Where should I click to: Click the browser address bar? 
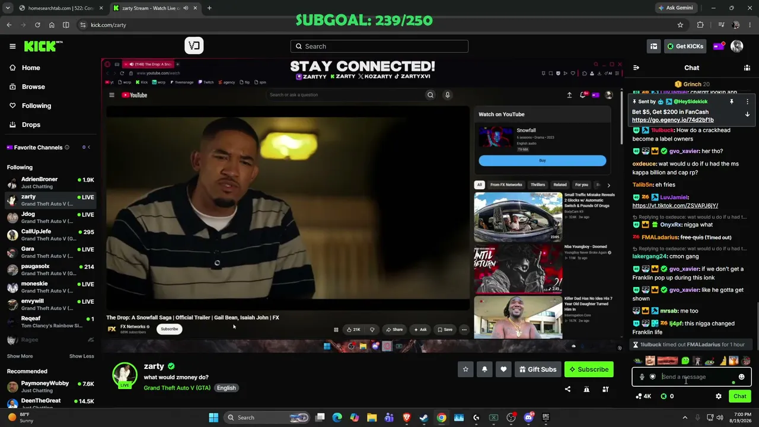(379, 25)
